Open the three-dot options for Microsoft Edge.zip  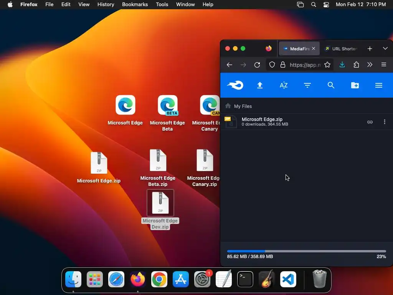point(385,122)
